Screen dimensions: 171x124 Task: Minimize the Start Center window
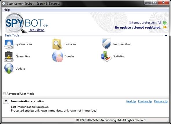pyautogui.click(x=148, y=3)
